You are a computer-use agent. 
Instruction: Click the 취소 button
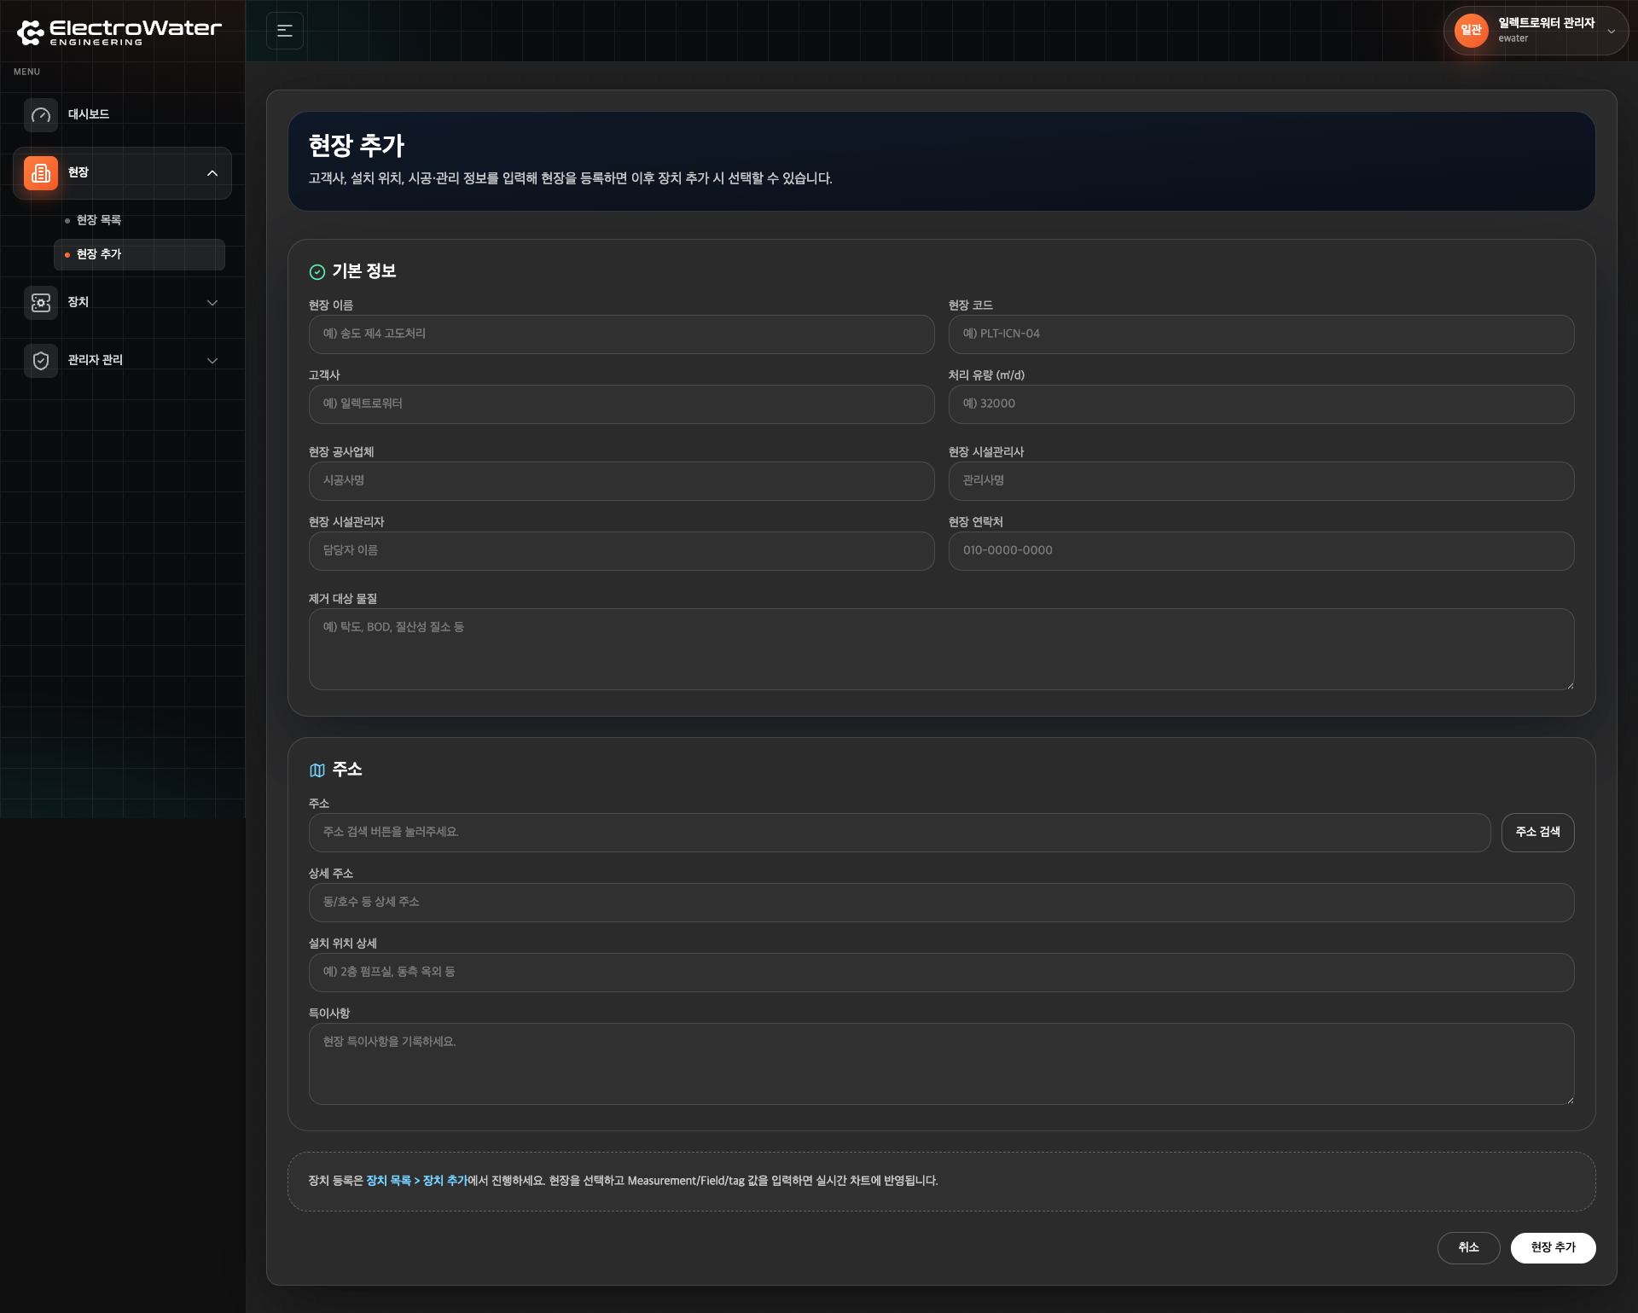pyautogui.click(x=1468, y=1248)
